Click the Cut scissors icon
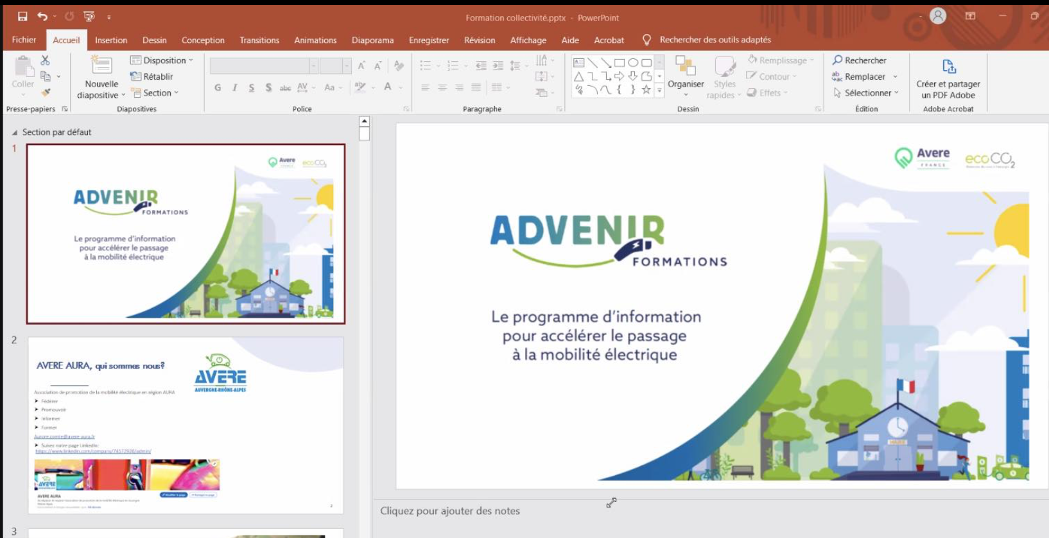The image size is (1049, 538). click(x=45, y=60)
